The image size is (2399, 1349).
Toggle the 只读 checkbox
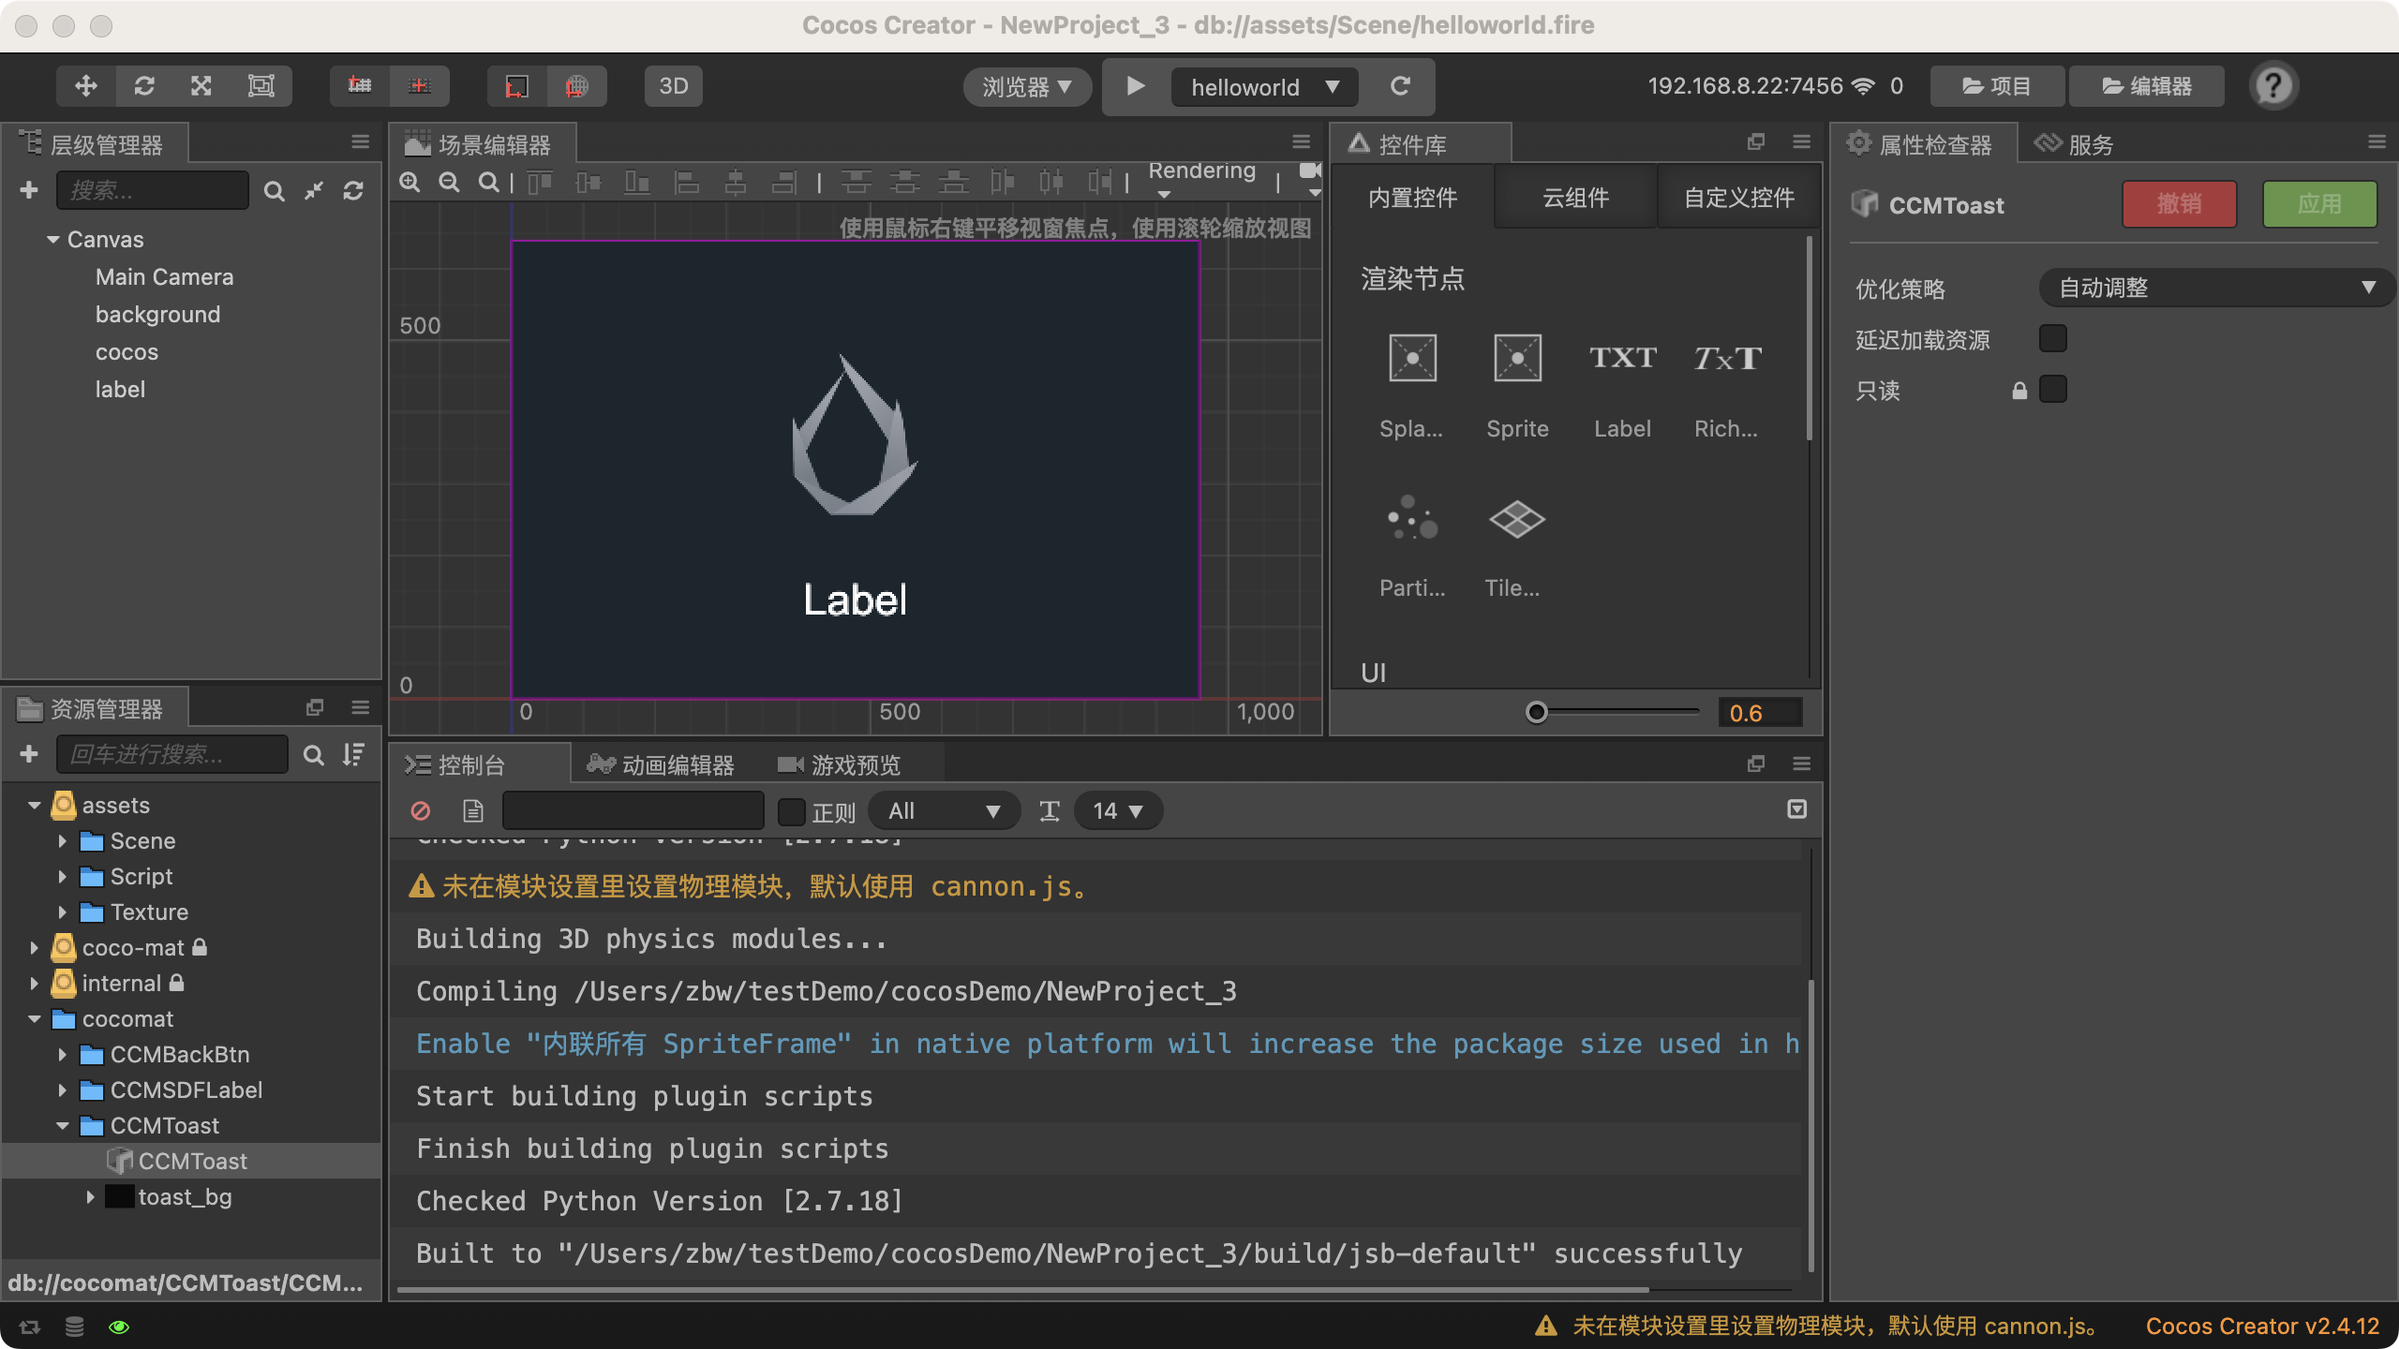click(x=2052, y=389)
